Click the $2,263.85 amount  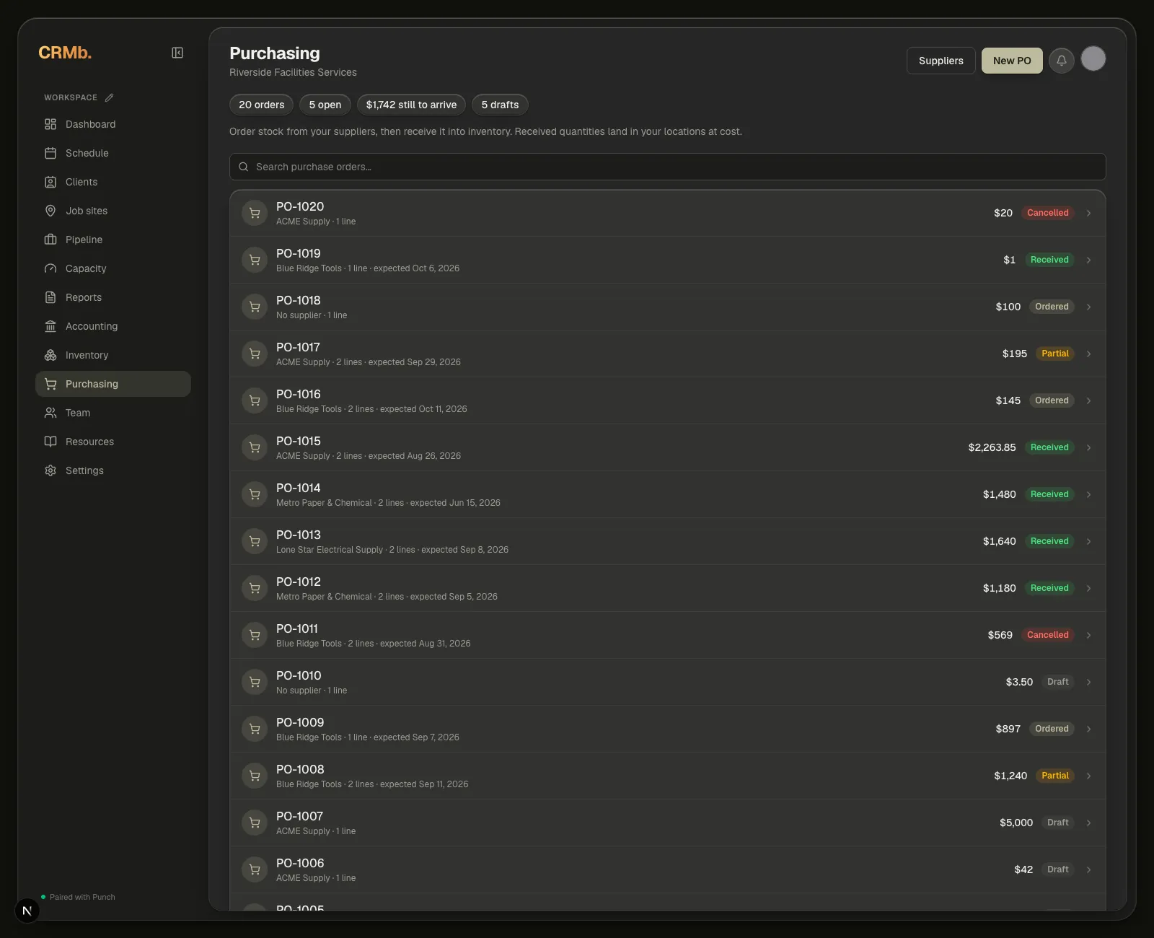pos(992,447)
